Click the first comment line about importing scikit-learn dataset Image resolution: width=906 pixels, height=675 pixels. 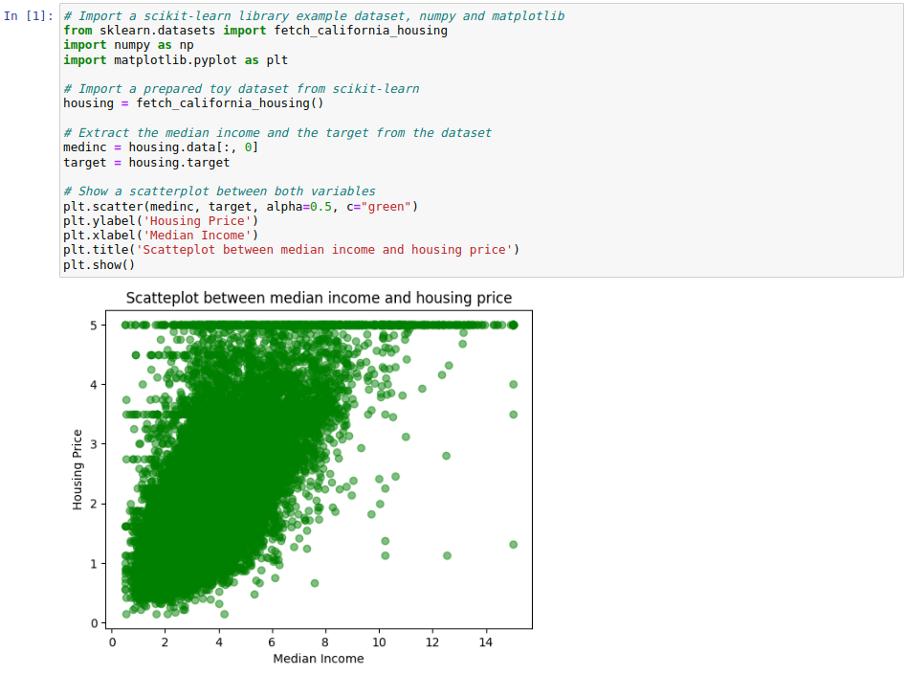tap(314, 16)
